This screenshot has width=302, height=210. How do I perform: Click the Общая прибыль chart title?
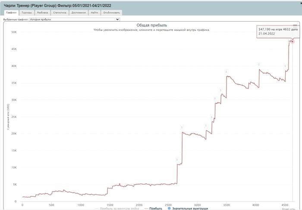click(x=152, y=25)
